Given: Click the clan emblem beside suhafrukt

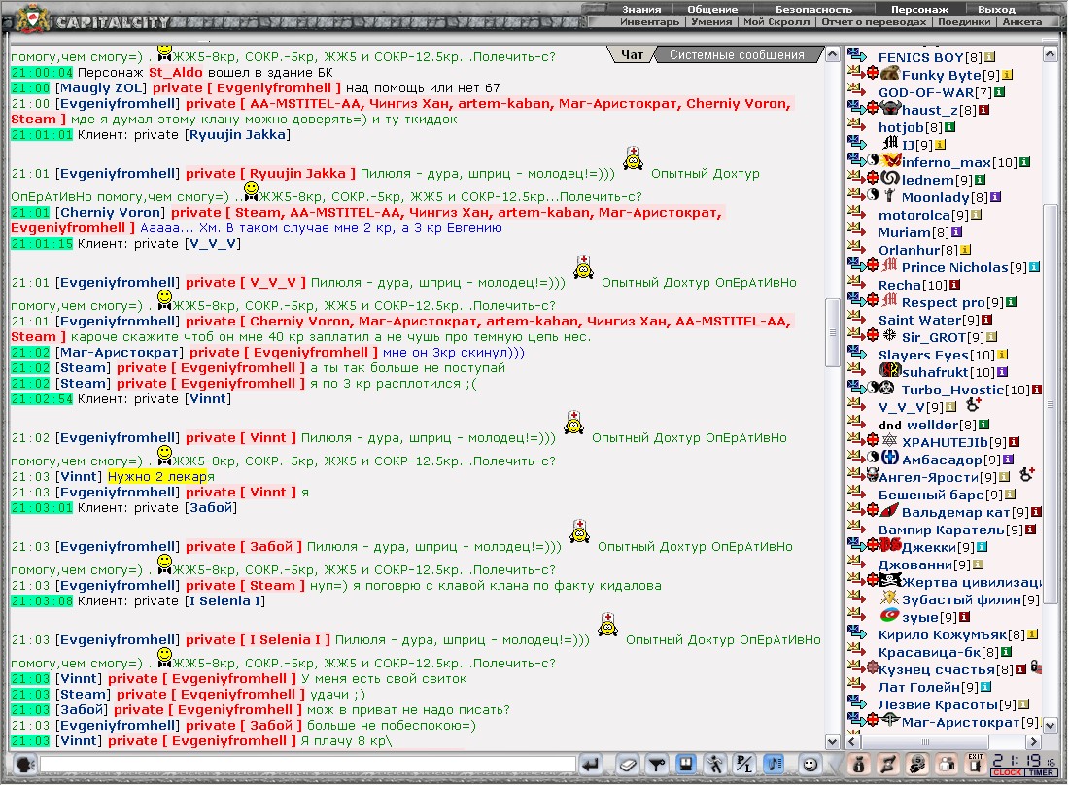Looking at the screenshot, I should coord(889,370).
